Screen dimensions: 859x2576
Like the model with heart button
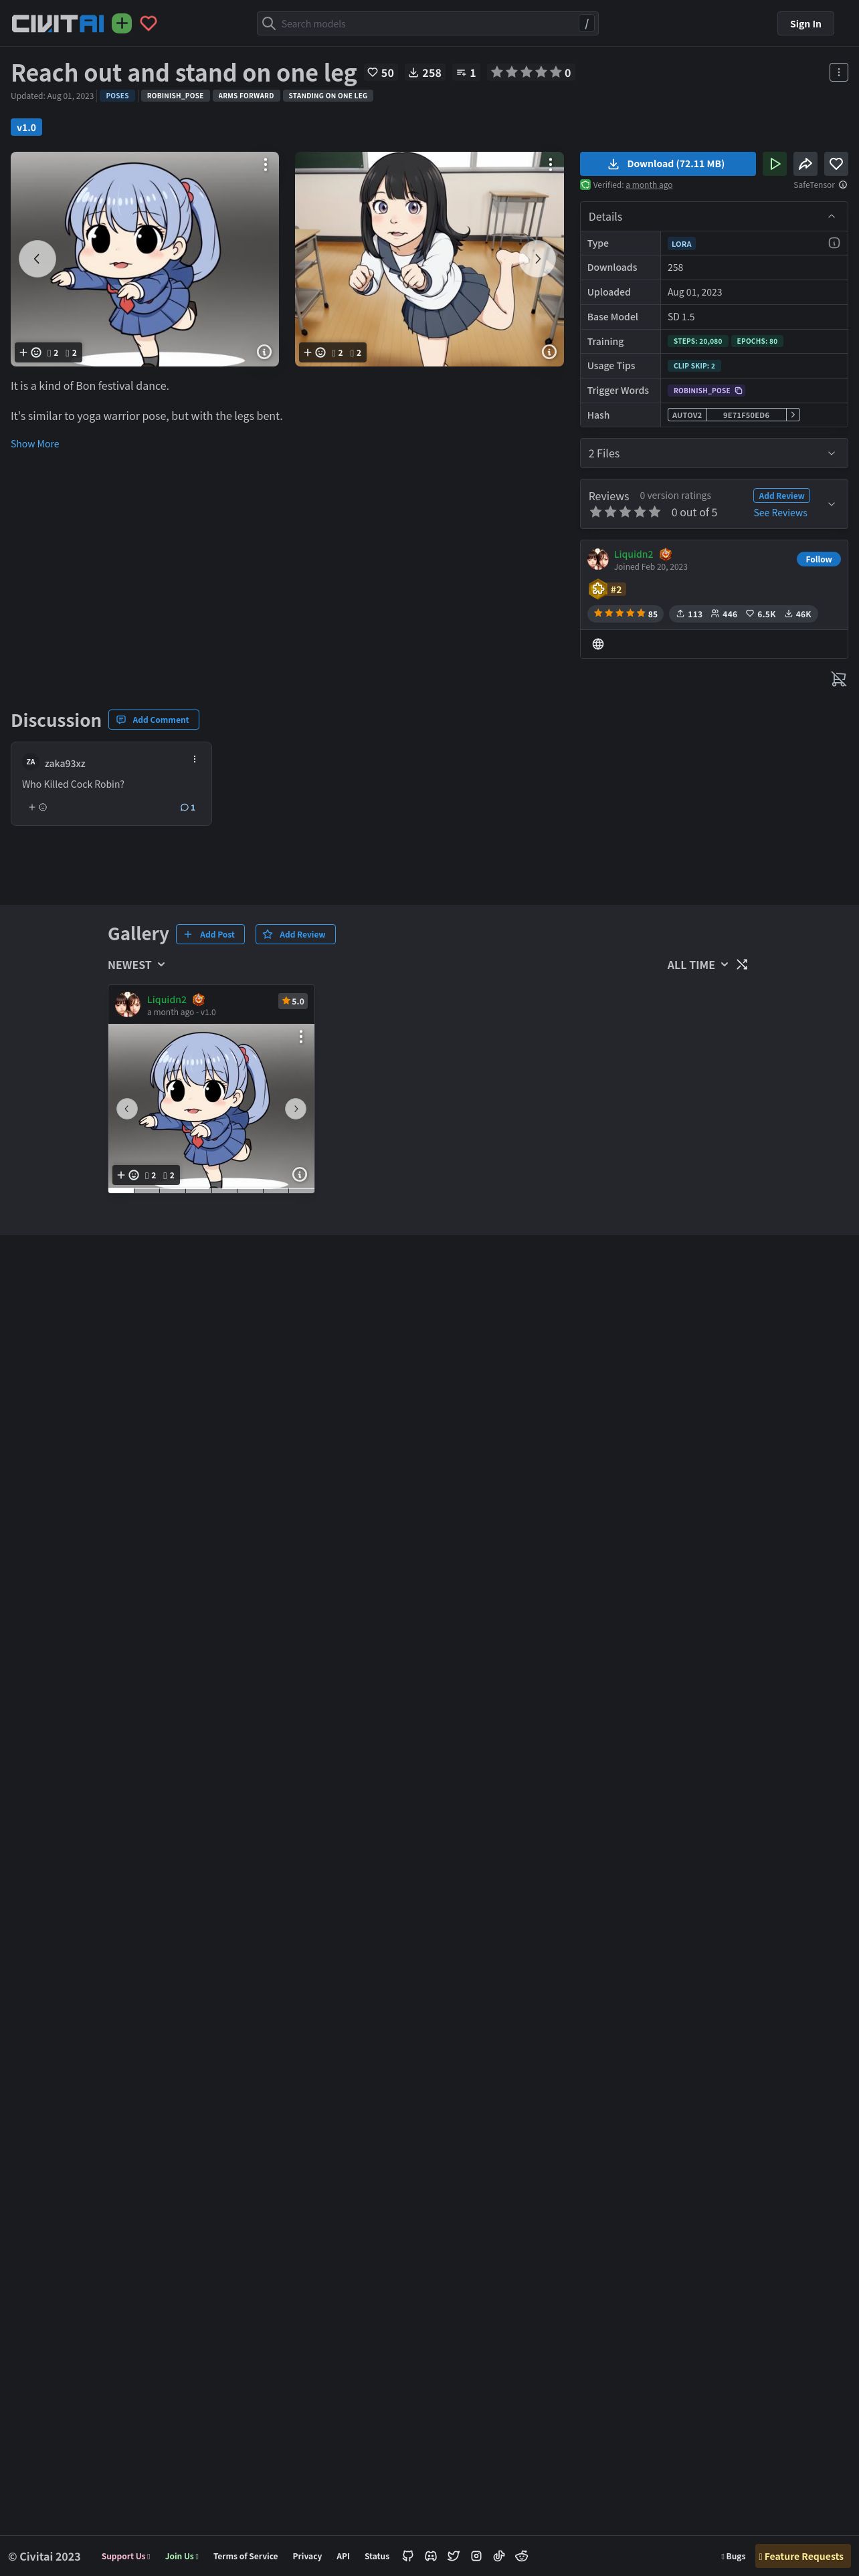(x=836, y=164)
